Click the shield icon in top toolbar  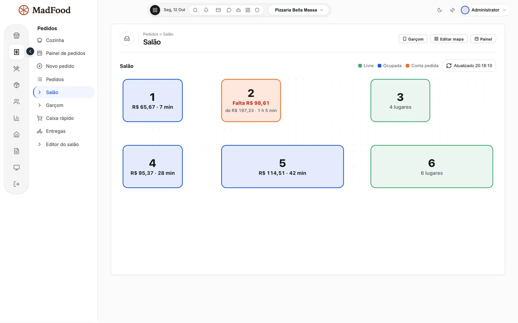(257, 10)
